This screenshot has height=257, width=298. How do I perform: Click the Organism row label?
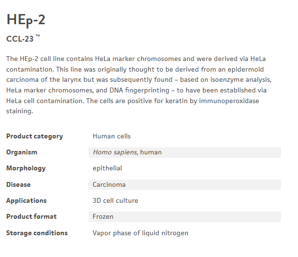[22, 152]
